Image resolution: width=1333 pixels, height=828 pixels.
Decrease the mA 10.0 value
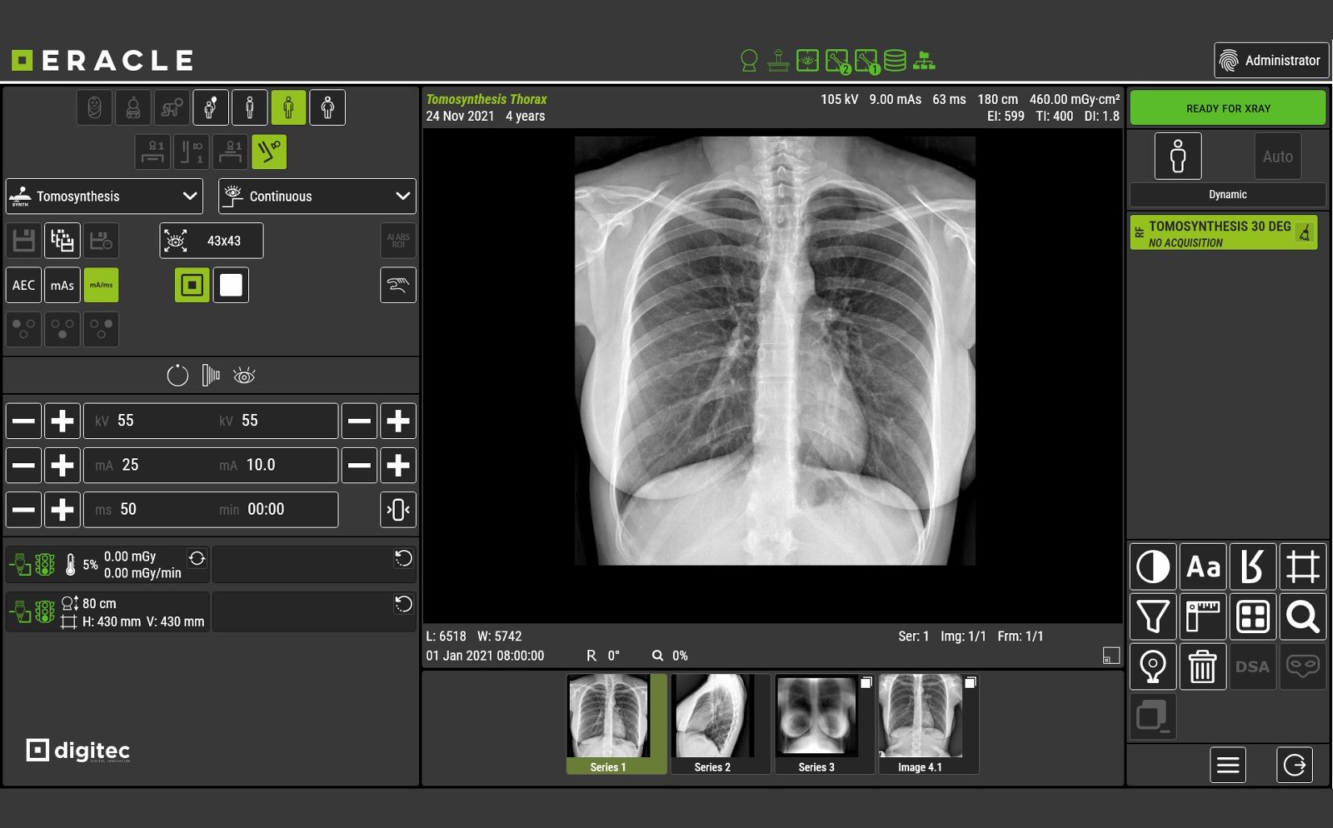coord(359,465)
